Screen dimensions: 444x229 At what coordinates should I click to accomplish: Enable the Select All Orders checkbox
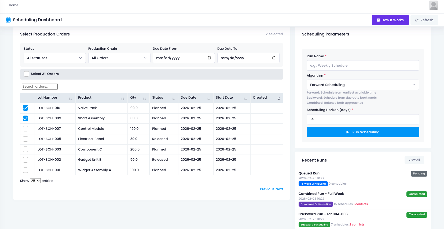[x=26, y=74]
